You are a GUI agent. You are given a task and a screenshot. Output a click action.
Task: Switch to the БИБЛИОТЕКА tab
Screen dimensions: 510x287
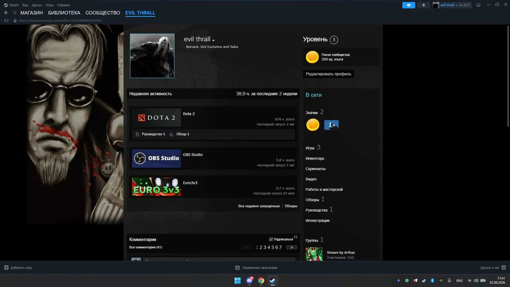(64, 13)
